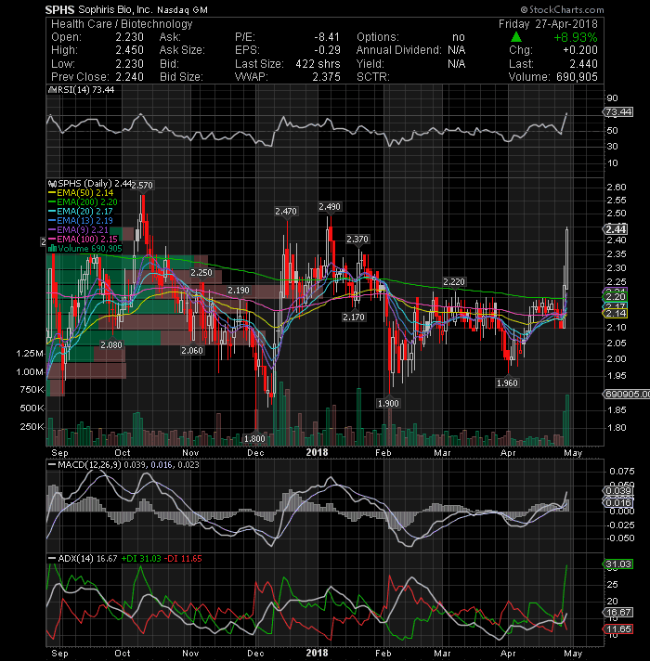Click the MACD axis tag 0.039
This screenshot has height=661, width=650.
(x=618, y=491)
